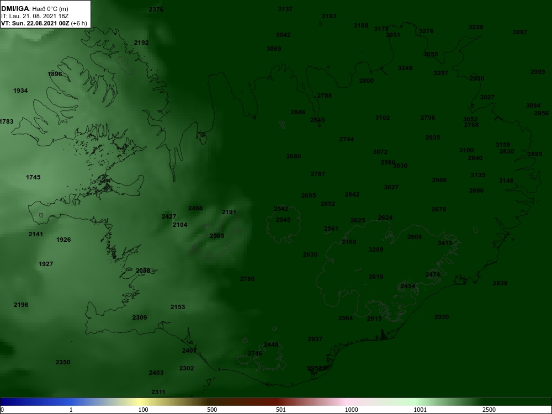Click the map value 2800

click(366, 81)
